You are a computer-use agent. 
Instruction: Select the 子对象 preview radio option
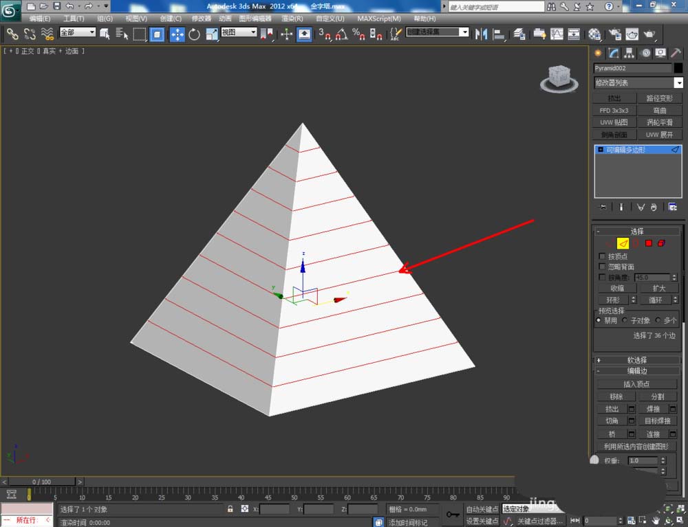[625, 320]
